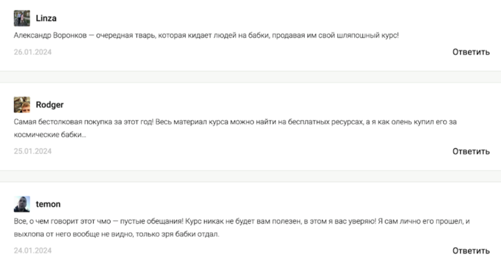Reply to Linza's comment with Ответить
The height and width of the screenshot is (266, 501).
pyautogui.click(x=471, y=52)
